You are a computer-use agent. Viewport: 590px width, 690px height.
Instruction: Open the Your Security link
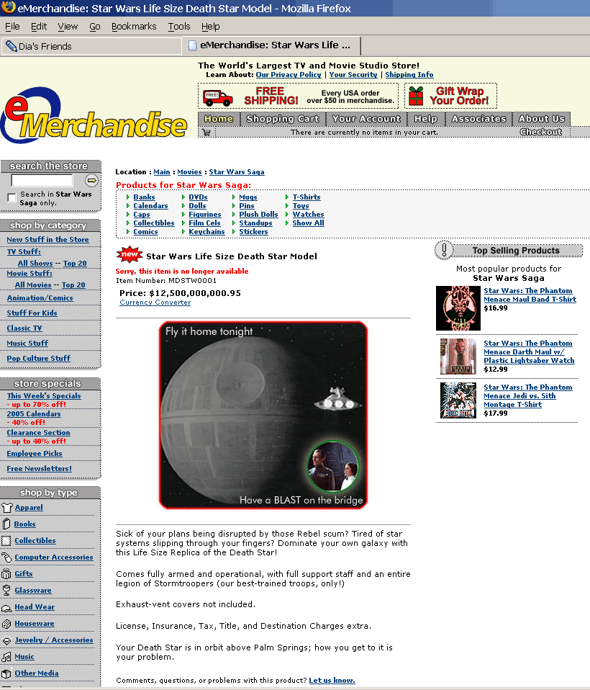pyautogui.click(x=353, y=75)
